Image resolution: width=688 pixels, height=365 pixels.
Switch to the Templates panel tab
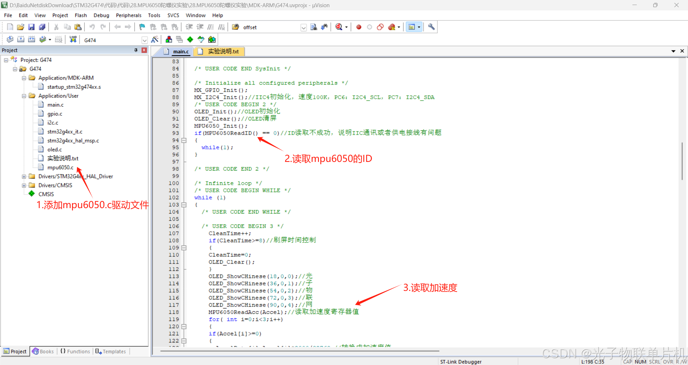pos(111,351)
